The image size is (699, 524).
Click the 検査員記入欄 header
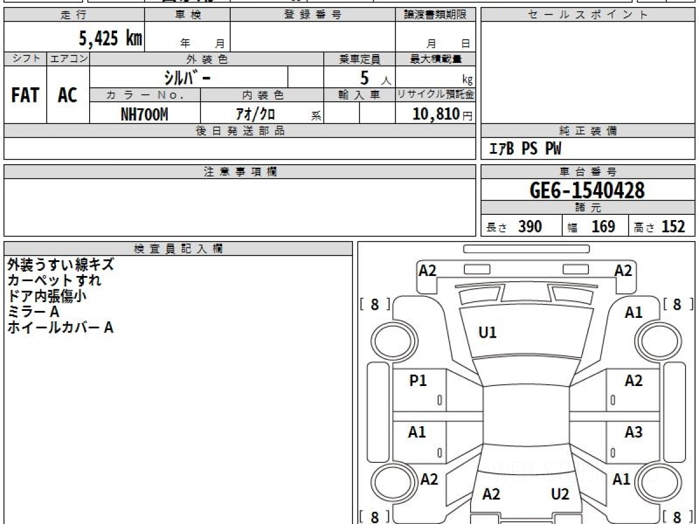tap(178, 249)
